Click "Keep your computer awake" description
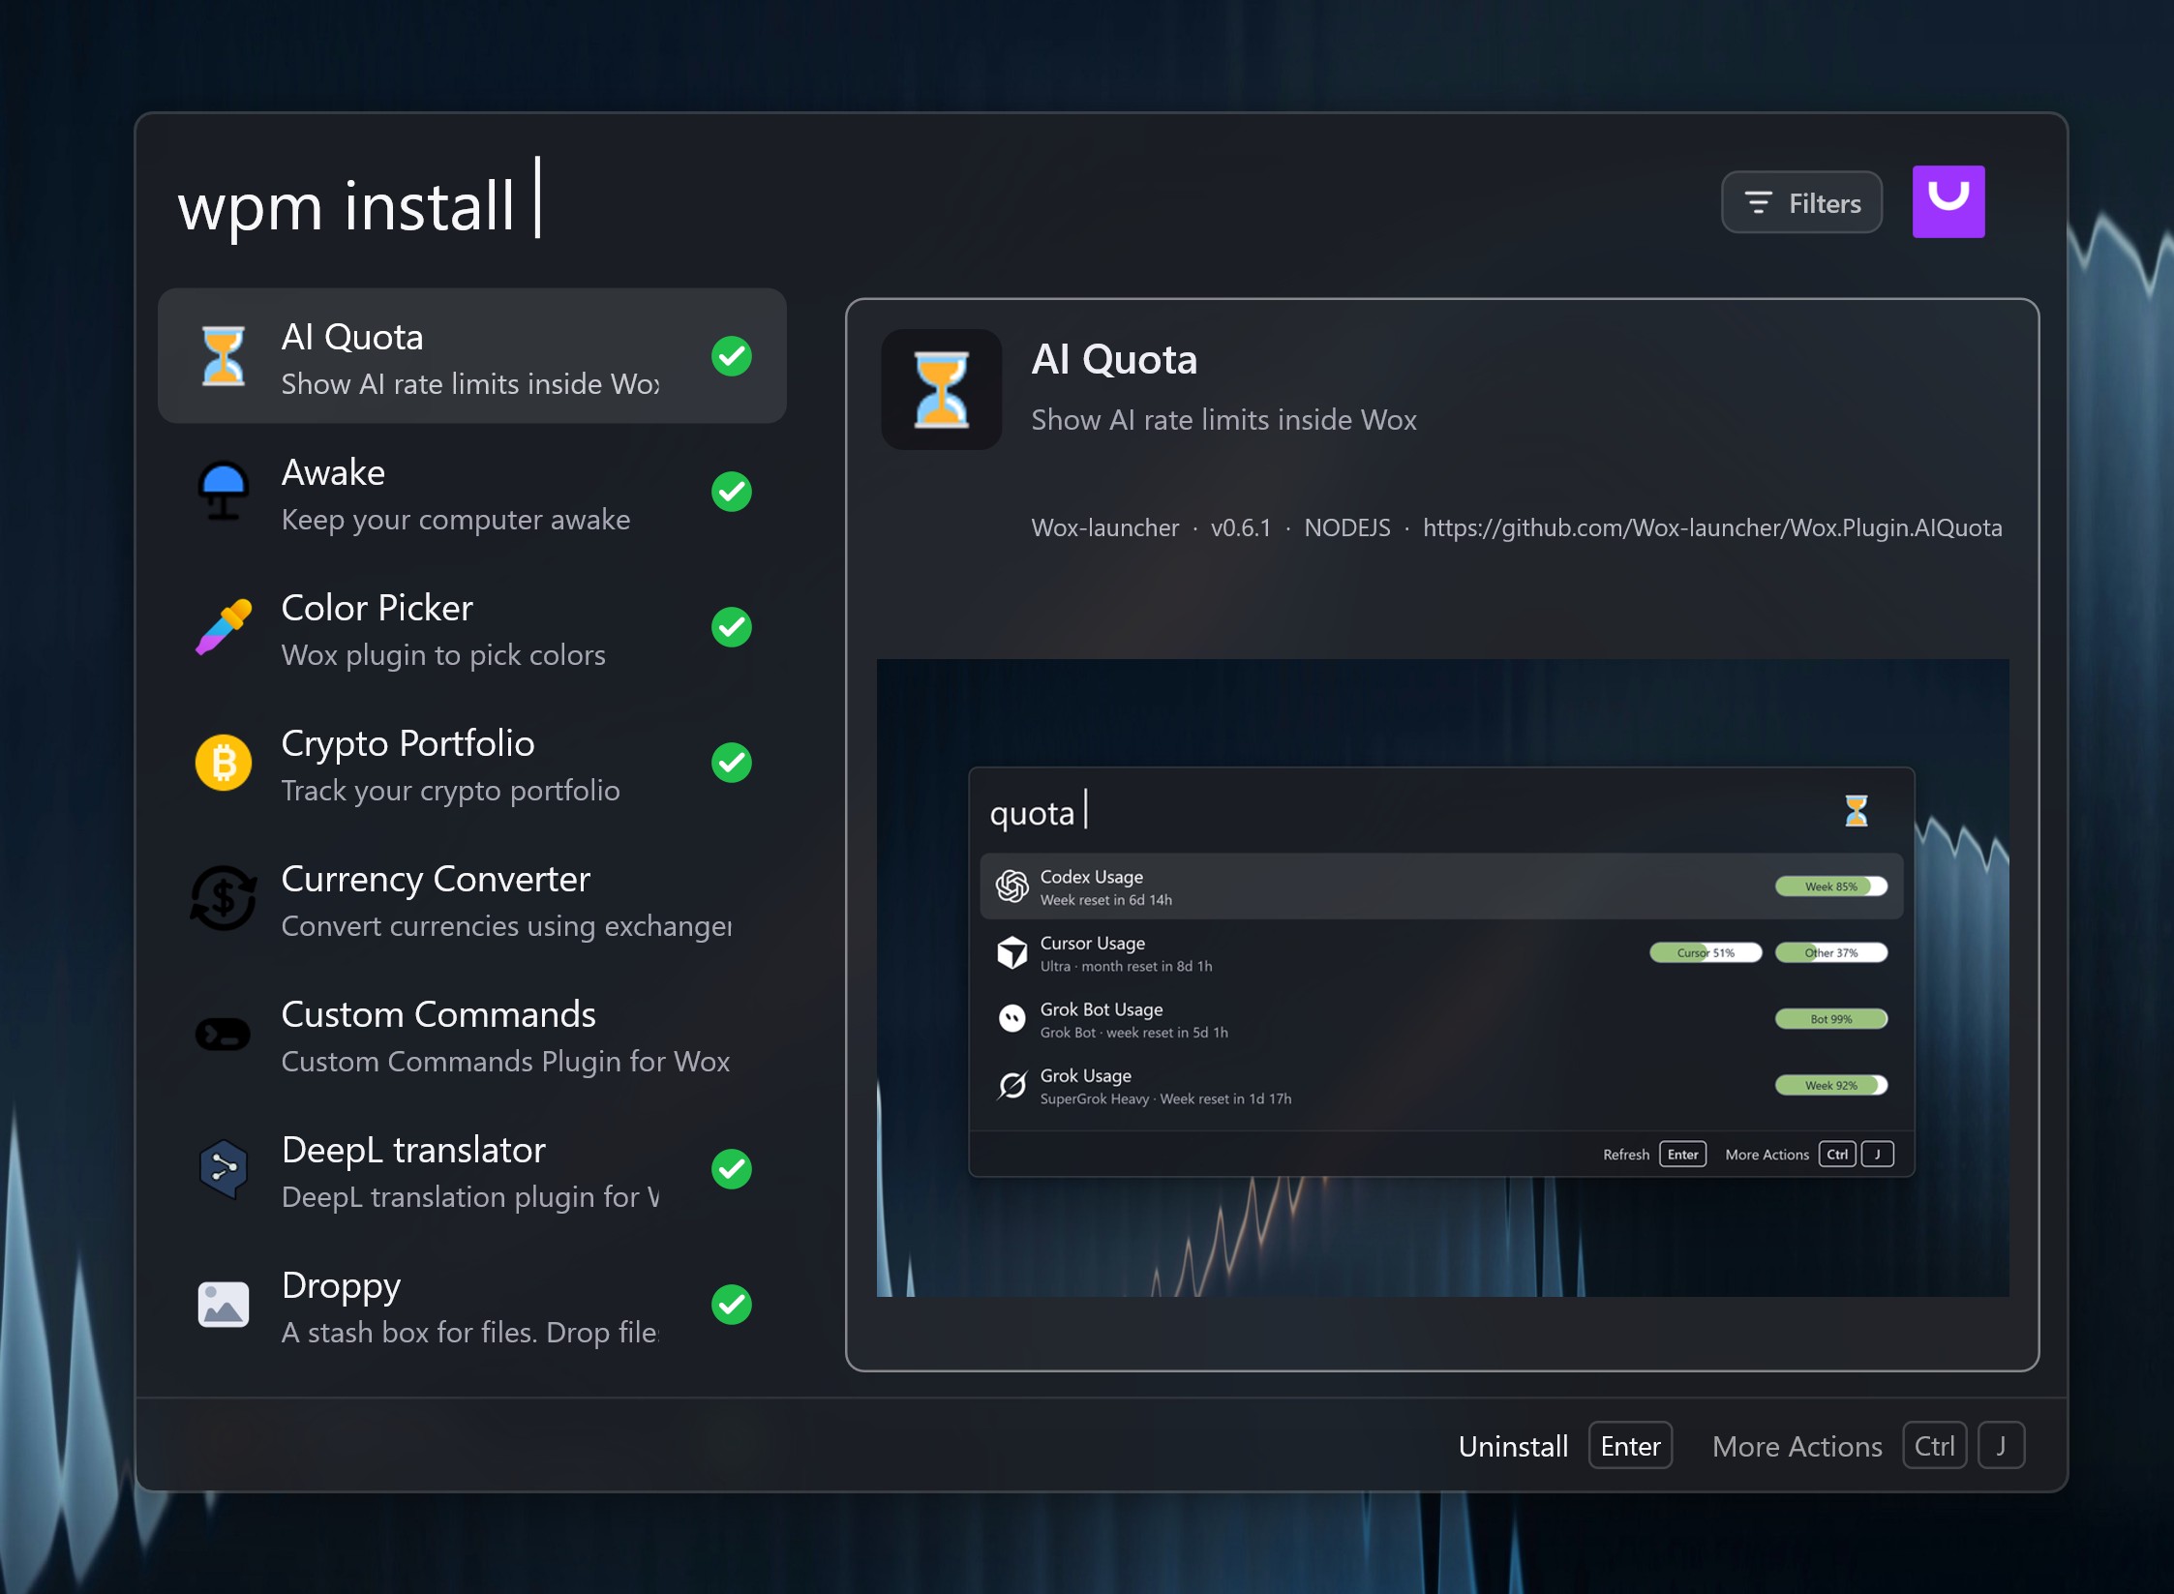Screen dimensions: 2174x1594 [x=456, y=520]
